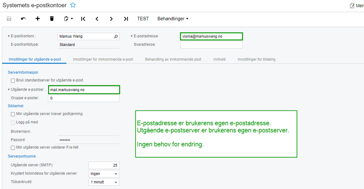Open the clipboard dropdown arrow
Image resolution: width=364 pixels, height=189 pixels.
[x=72, y=19]
